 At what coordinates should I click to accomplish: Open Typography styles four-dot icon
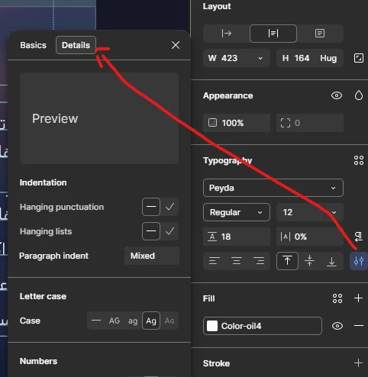(359, 160)
